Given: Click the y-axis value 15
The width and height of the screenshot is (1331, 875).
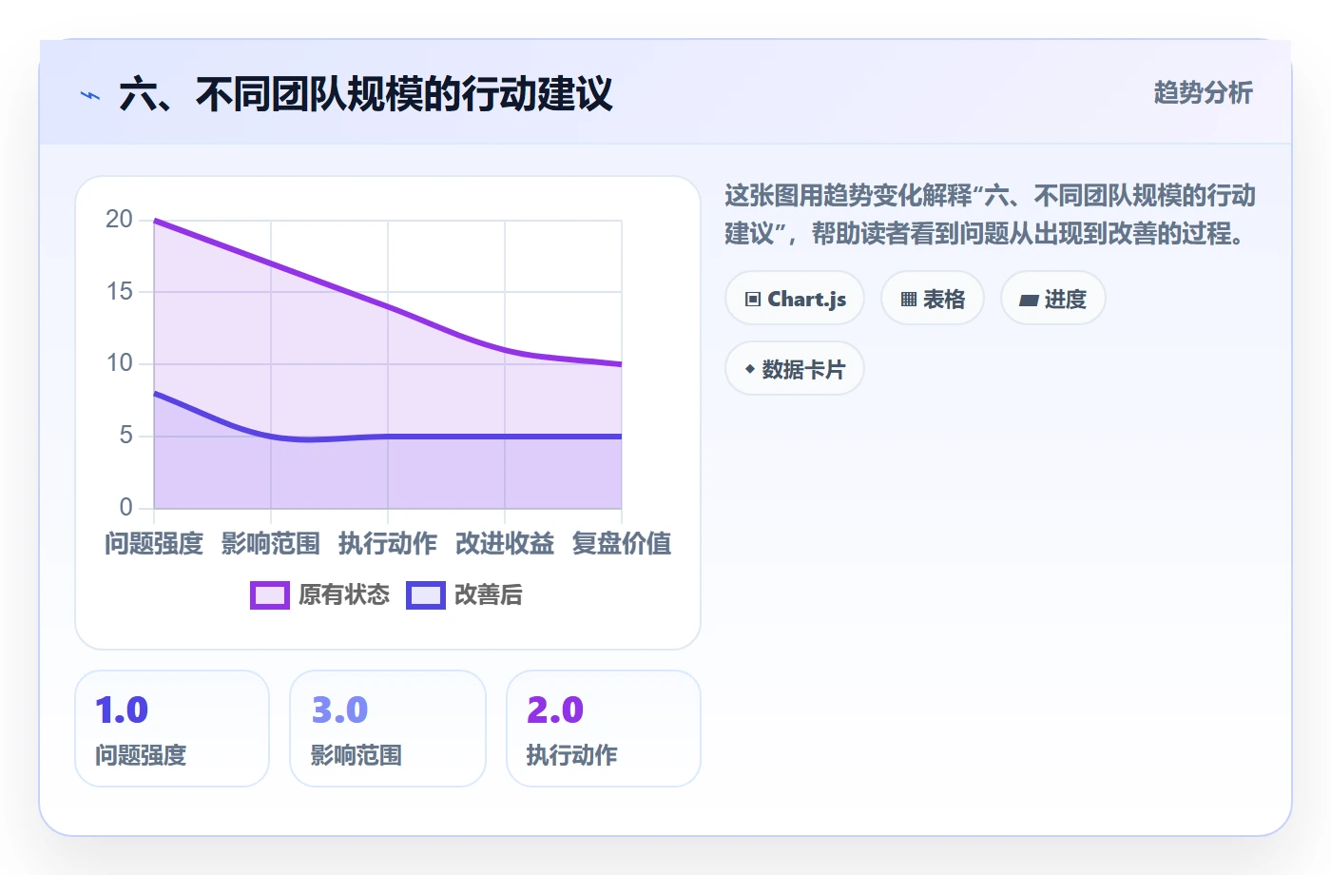Looking at the screenshot, I should coord(120,292).
